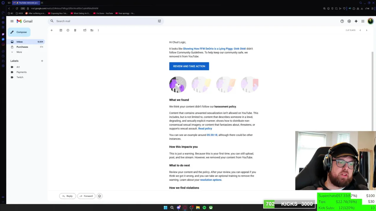Move email to a folder
The height and width of the screenshot is (211, 376).
92,30
